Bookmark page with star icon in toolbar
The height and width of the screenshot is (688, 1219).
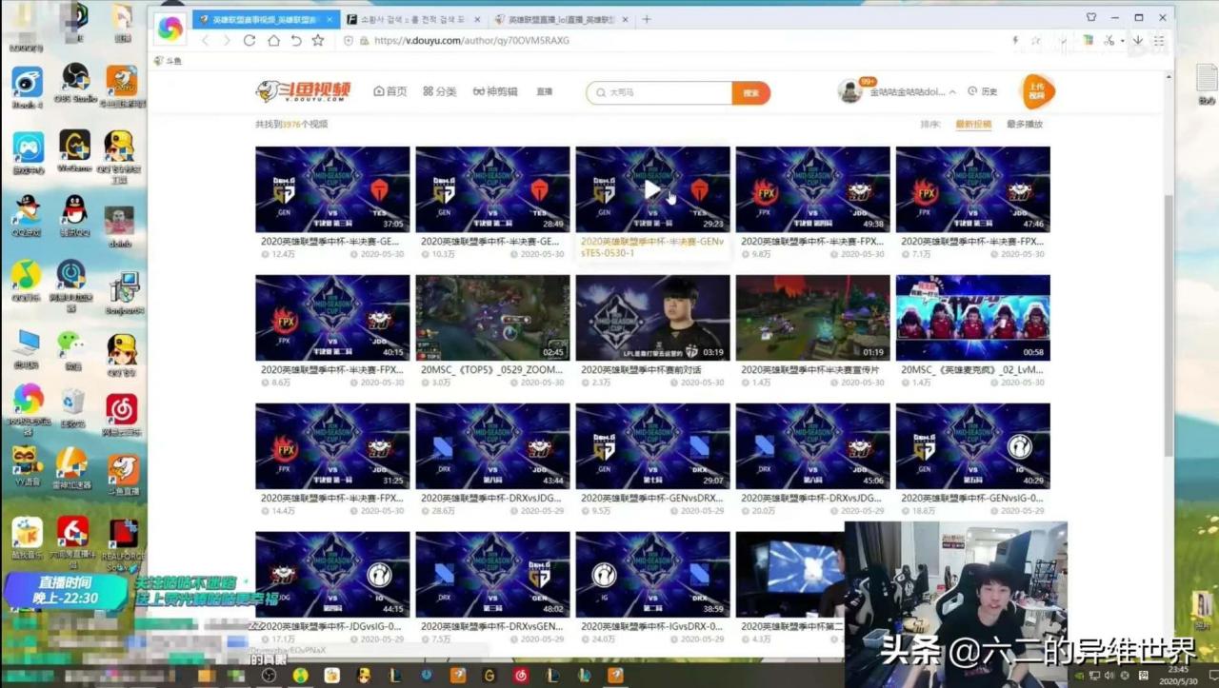pos(318,40)
